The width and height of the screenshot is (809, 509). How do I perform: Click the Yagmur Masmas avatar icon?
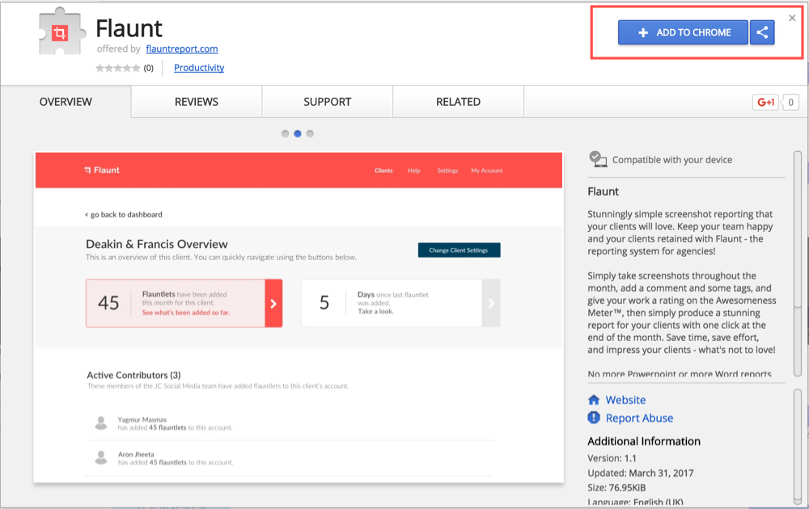pos(101,423)
